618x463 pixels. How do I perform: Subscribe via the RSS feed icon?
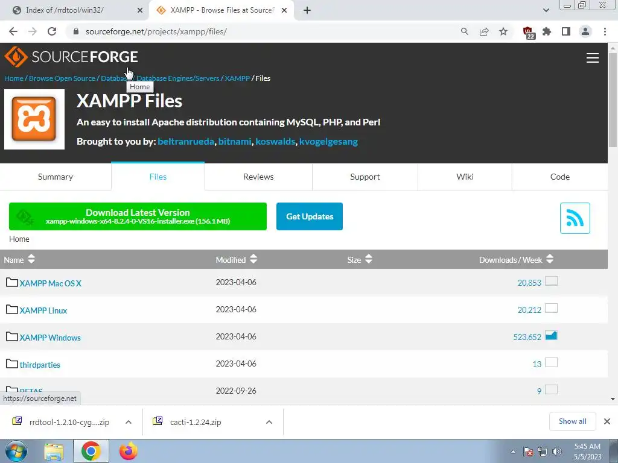(x=575, y=218)
